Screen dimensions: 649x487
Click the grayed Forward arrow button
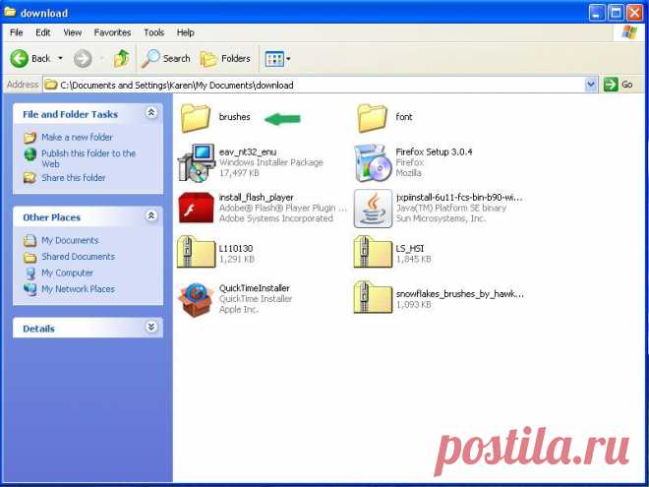[x=83, y=58]
